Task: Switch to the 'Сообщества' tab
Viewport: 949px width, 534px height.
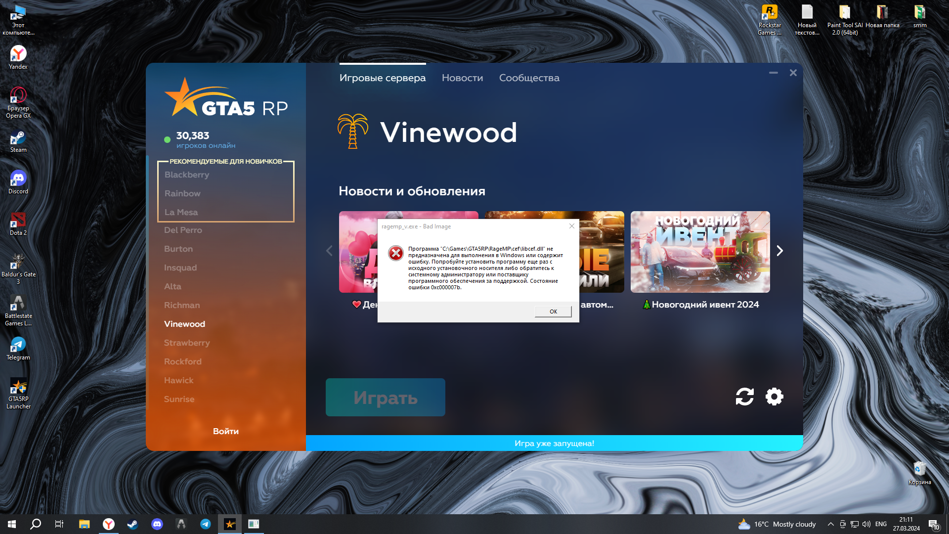Action: [529, 78]
